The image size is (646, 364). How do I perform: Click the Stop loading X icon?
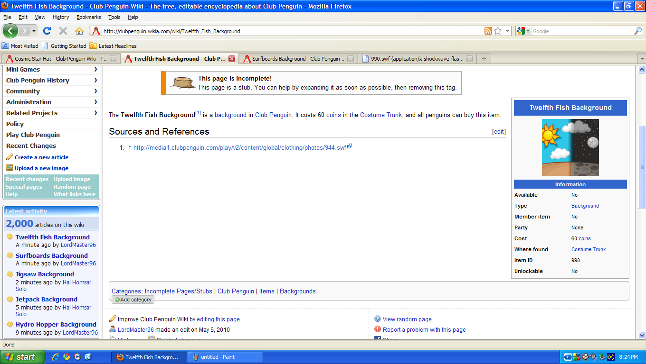point(63,31)
